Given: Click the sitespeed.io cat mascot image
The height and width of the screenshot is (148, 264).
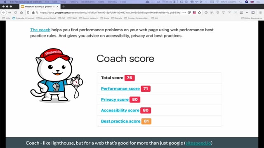Looking at the screenshot, I should pos(57,76).
